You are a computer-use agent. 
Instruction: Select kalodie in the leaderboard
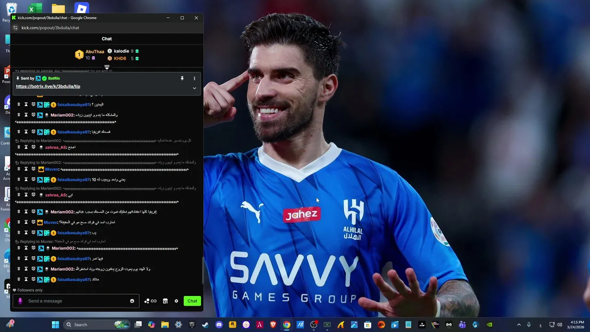pyautogui.click(x=121, y=51)
